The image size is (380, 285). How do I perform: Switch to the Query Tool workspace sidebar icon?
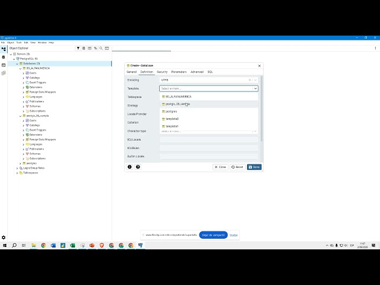pyautogui.click(x=4, y=57)
